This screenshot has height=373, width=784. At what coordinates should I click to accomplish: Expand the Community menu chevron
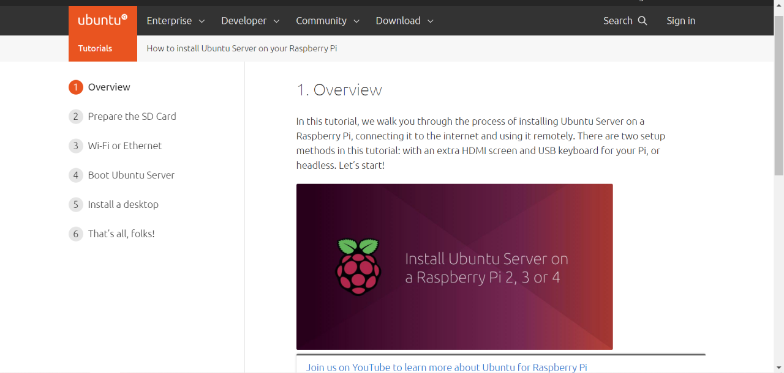(x=356, y=21)
